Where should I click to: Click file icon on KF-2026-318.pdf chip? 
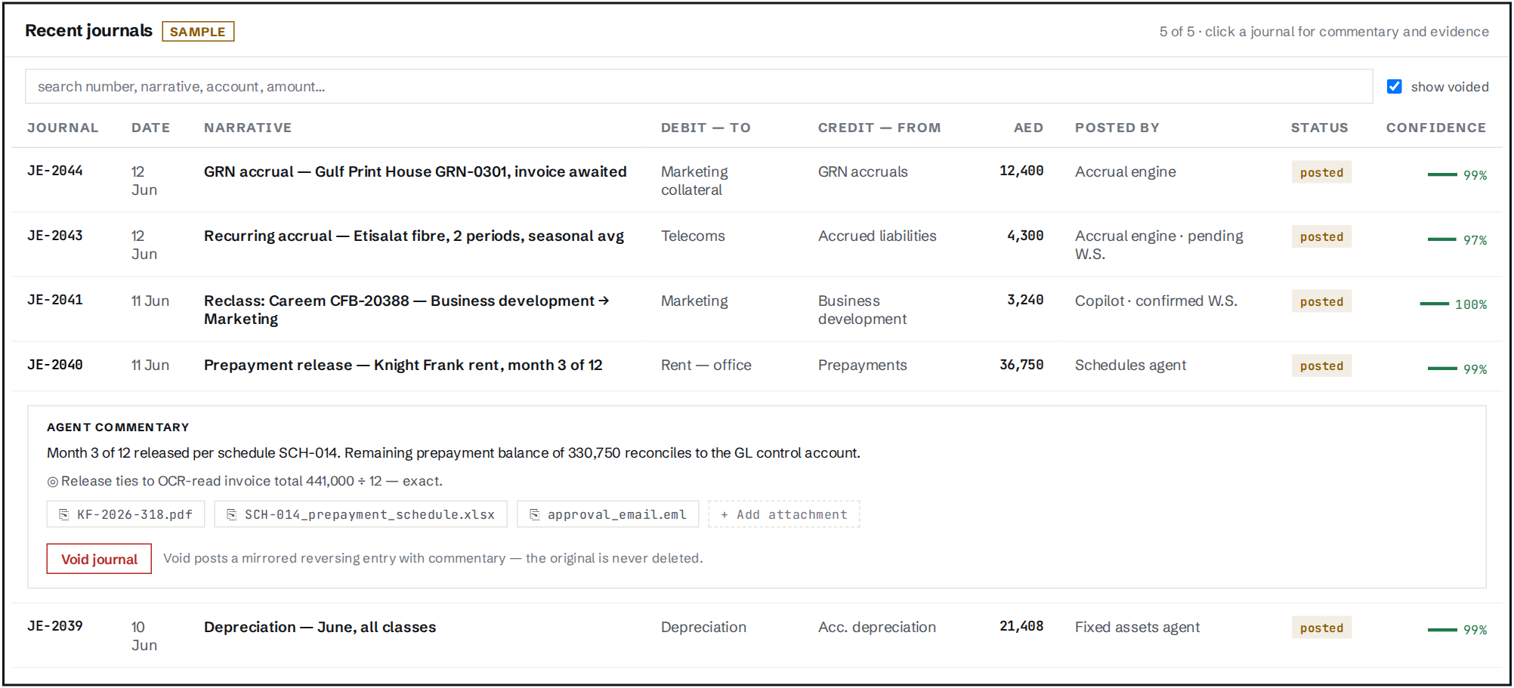64,514
